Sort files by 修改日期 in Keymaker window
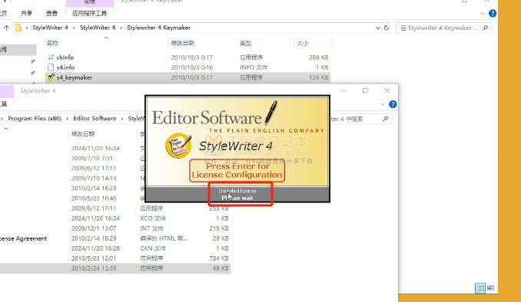Viewport: 521px width, 302px height. click(x=182, y=43)
